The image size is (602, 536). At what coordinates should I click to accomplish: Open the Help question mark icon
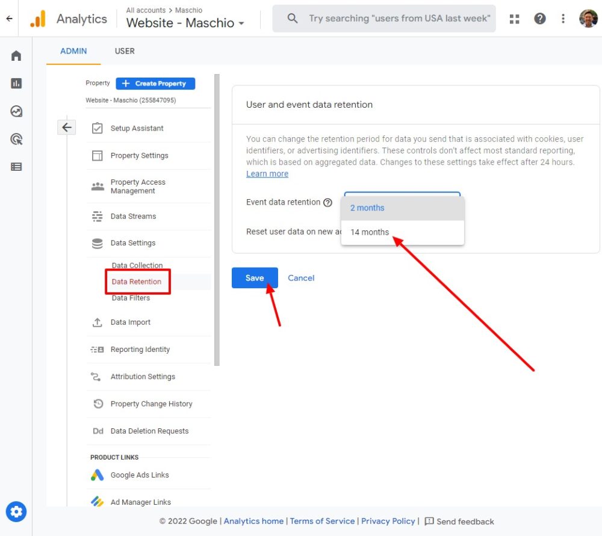[540, 19]
